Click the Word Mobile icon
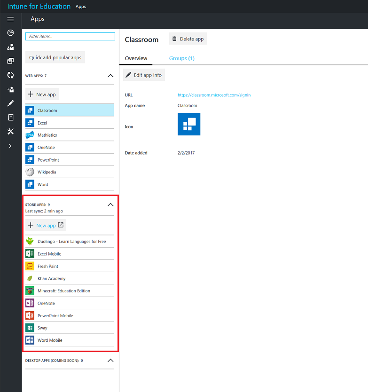The width and height of the screenshot is (368, 392). coord(30,340)
